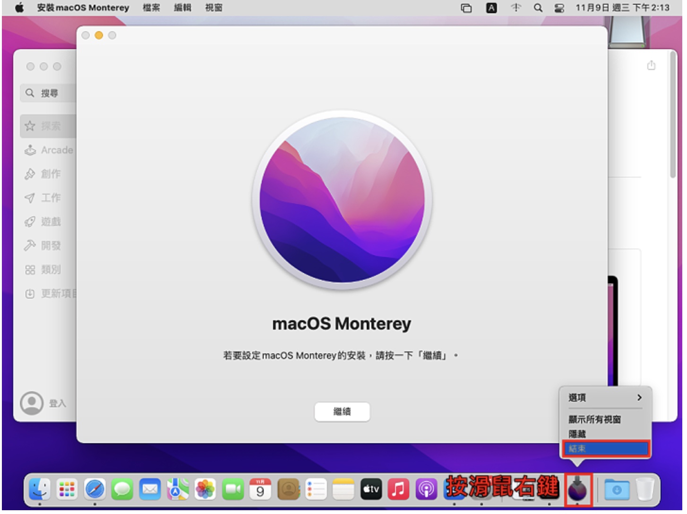Expand the 選項 submenu

(605, 397)
